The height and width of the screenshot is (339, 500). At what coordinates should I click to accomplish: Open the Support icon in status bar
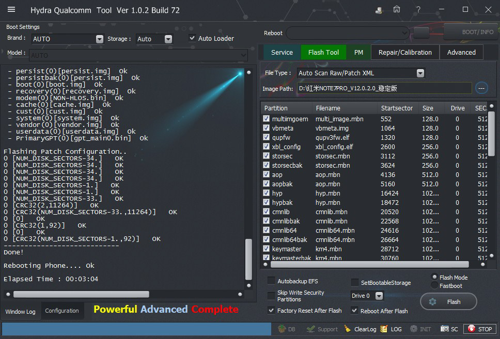322,329
